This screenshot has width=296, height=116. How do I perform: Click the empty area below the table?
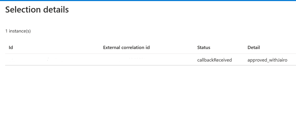tap(148, 91)
